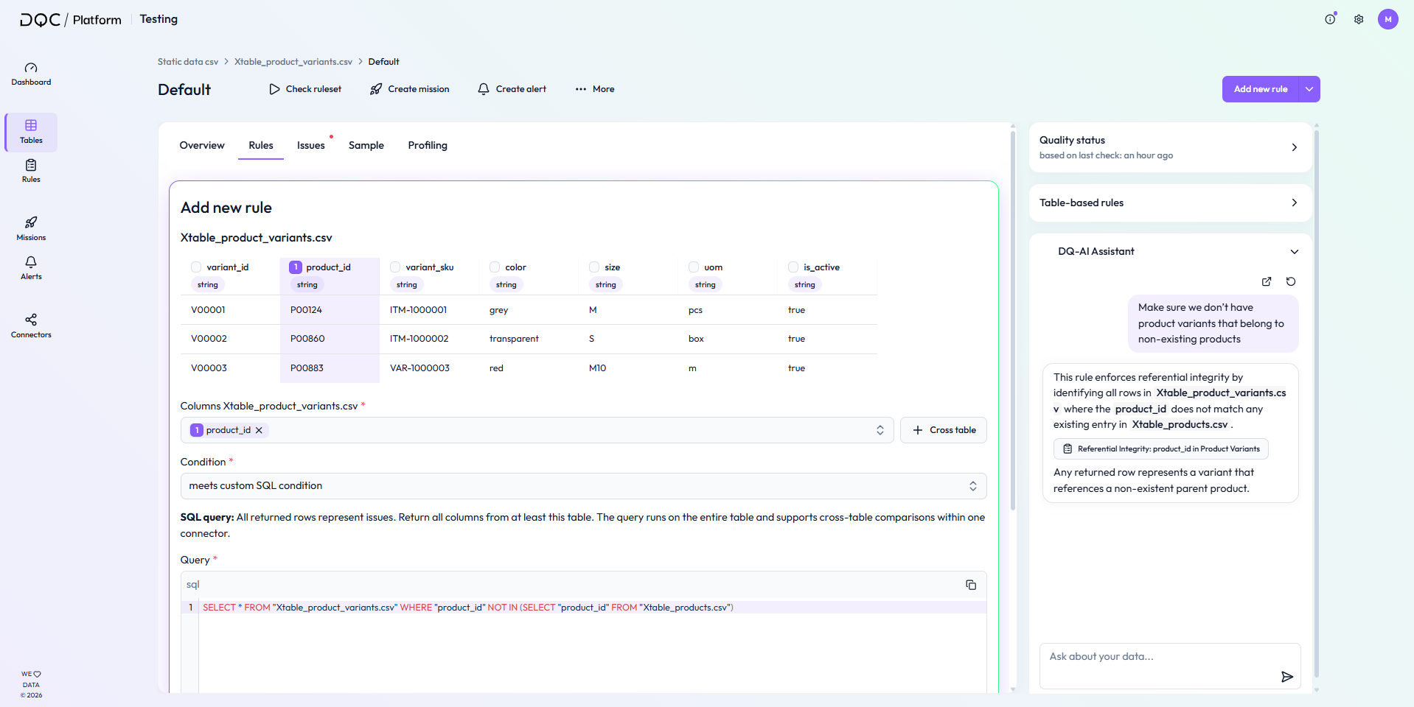Image resolution: width=1414 pixels, height=707 pixels.
Task: Switch to the Issues tab
Action: 310,146
